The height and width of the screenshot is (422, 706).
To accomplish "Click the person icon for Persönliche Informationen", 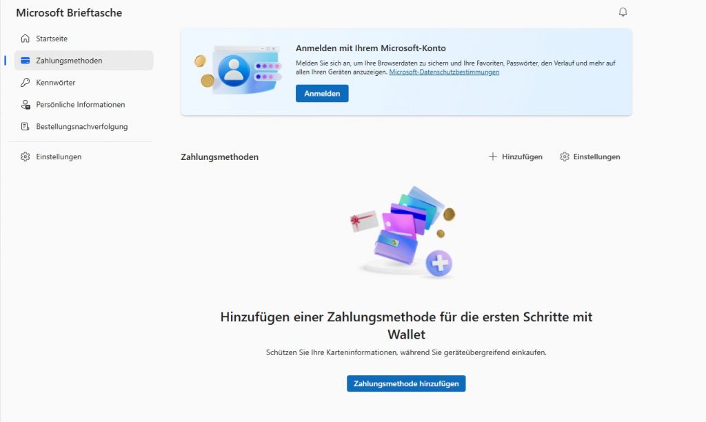I will click(x=26, y=105).
